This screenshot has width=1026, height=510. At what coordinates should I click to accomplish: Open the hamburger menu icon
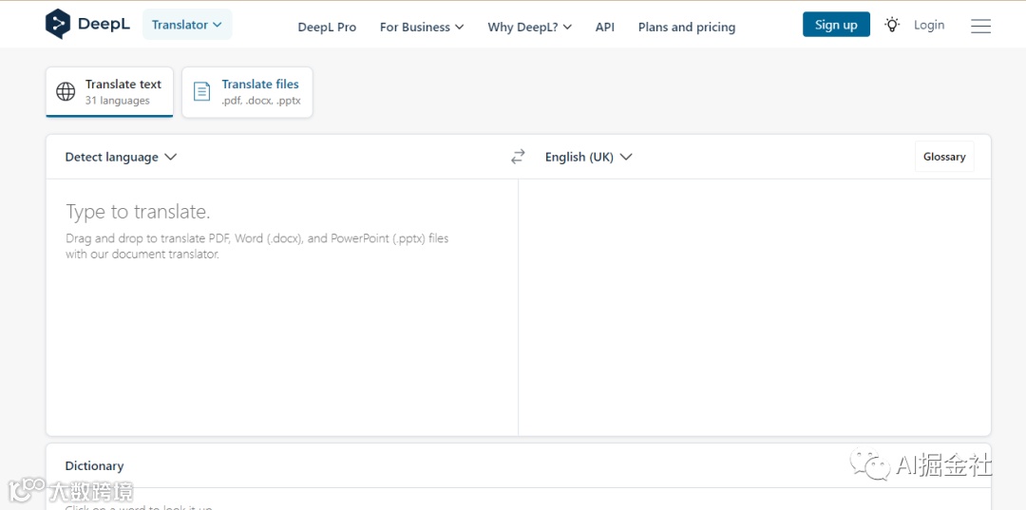click(980, 26)
